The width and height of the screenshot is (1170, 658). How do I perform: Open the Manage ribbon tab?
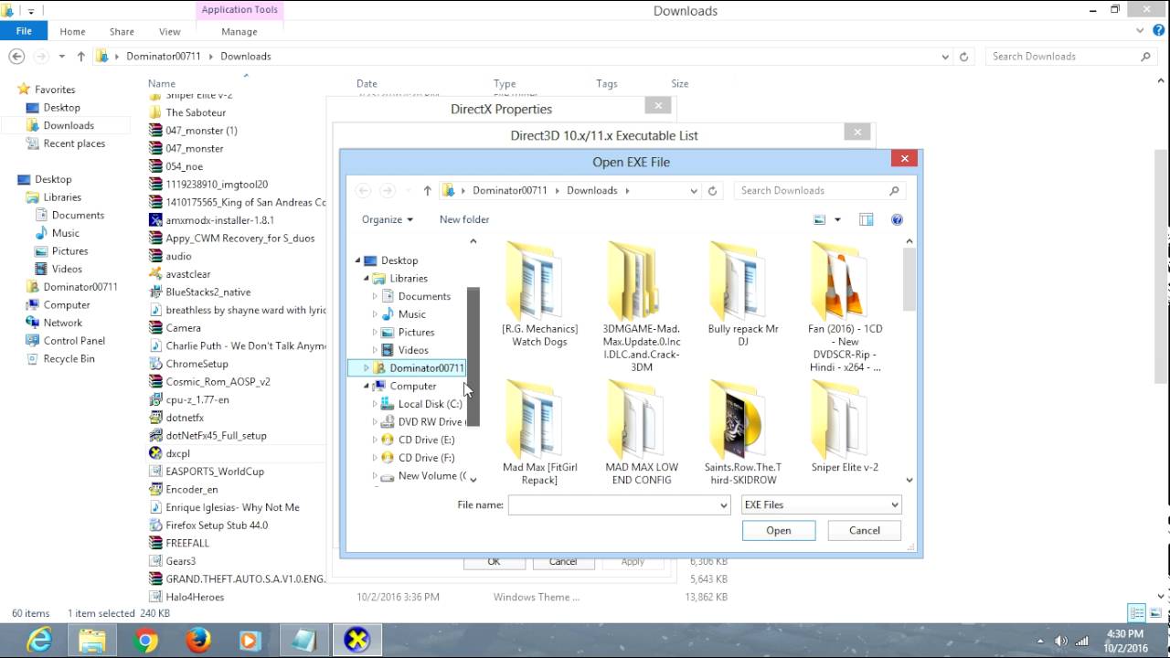pyautogui.click(x=239, y=31)
